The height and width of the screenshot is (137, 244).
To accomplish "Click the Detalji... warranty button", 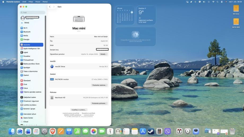I will 103,54.
